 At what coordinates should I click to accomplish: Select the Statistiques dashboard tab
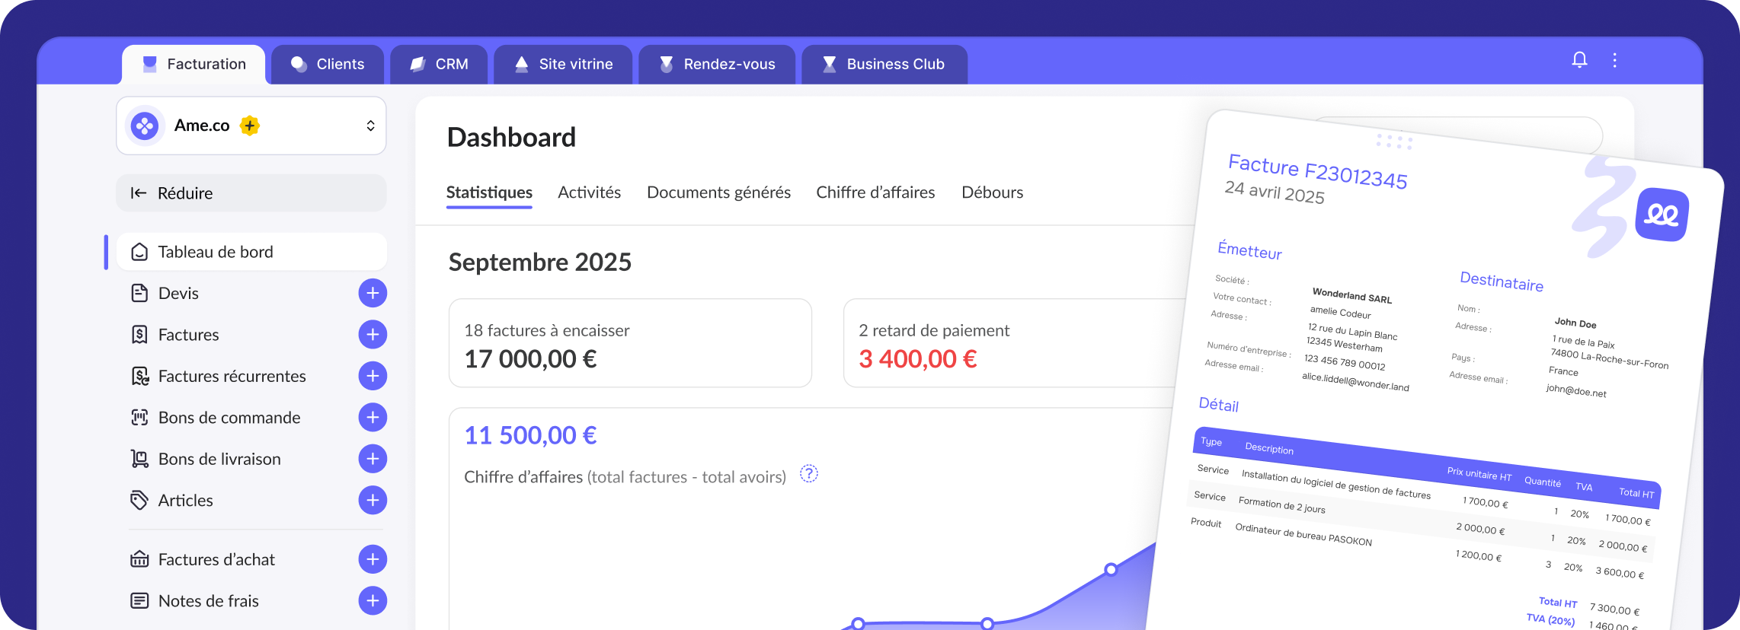pyautogui.click(x=489, y=192)
